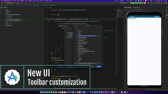
Task: Select 'Push...' in action list
Action: 80,55
